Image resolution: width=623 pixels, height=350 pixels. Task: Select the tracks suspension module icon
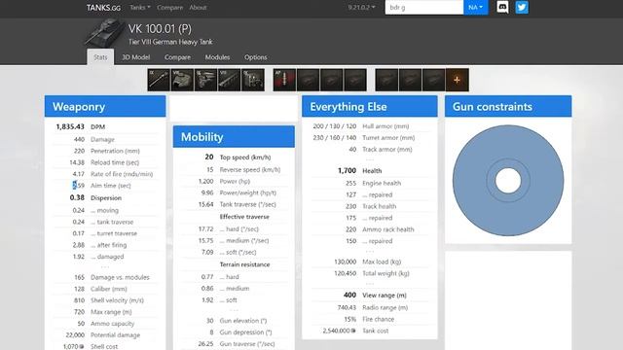(x=230, y=80)
